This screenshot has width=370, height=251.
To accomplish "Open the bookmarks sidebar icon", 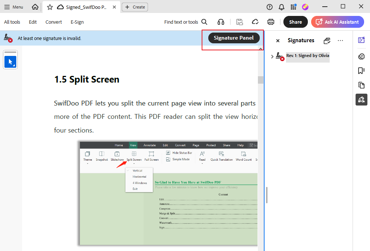I will coord(361,71).
